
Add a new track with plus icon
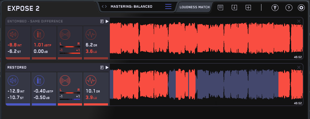(x=248, y=8)
